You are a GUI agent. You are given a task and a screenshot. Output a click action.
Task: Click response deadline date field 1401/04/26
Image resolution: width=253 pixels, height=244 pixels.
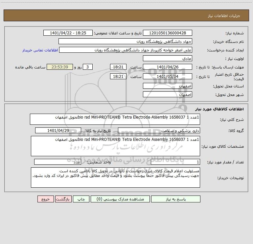click(168, 67)
